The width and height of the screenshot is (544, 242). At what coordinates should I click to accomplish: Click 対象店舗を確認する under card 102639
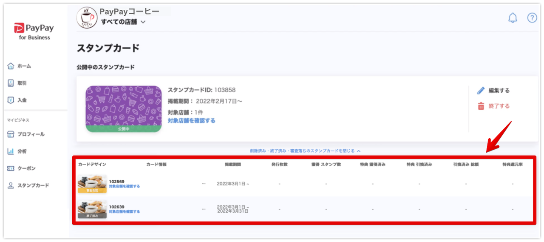click(x=124, y=211)
